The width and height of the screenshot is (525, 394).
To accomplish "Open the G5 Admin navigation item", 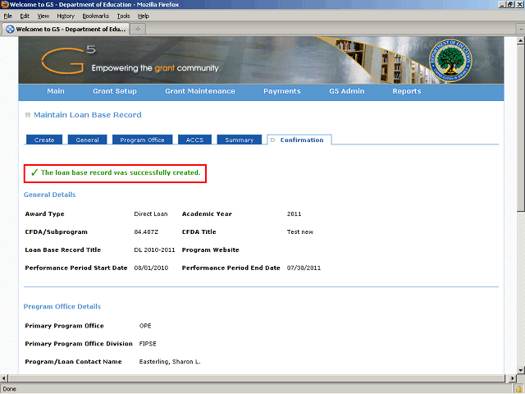I will coord(346,91).
